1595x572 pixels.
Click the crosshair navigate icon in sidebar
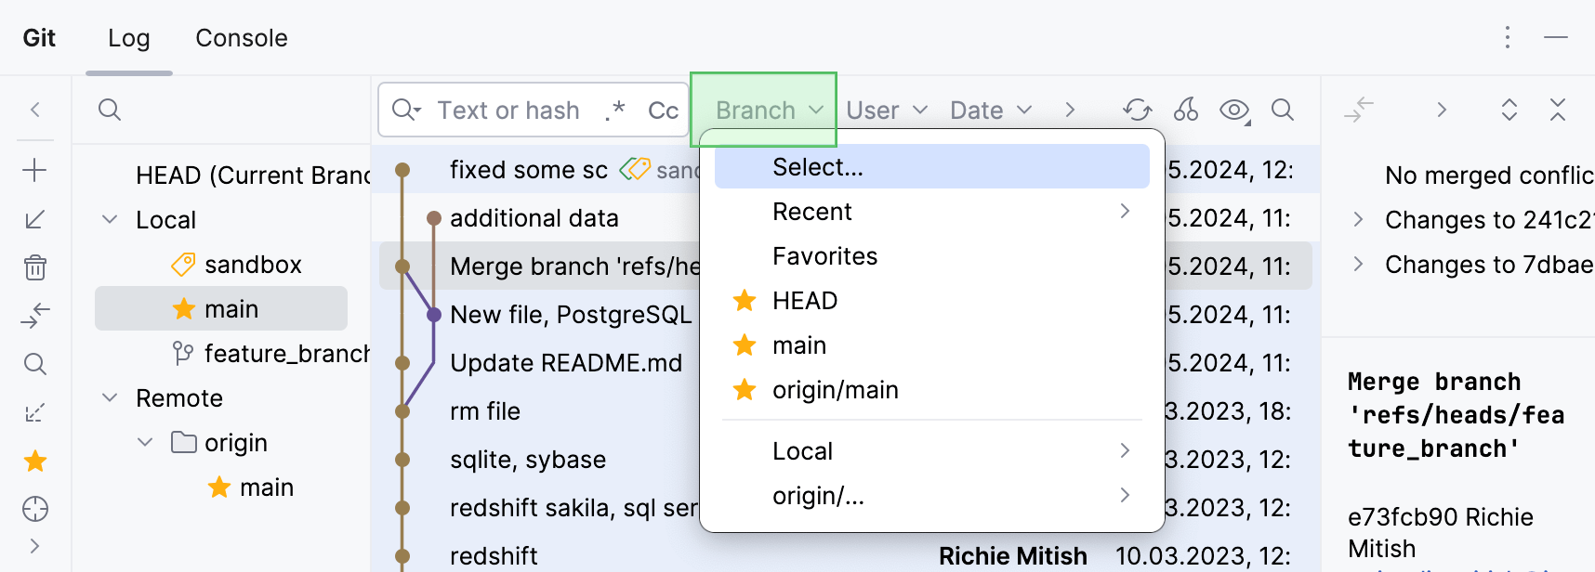35,509
